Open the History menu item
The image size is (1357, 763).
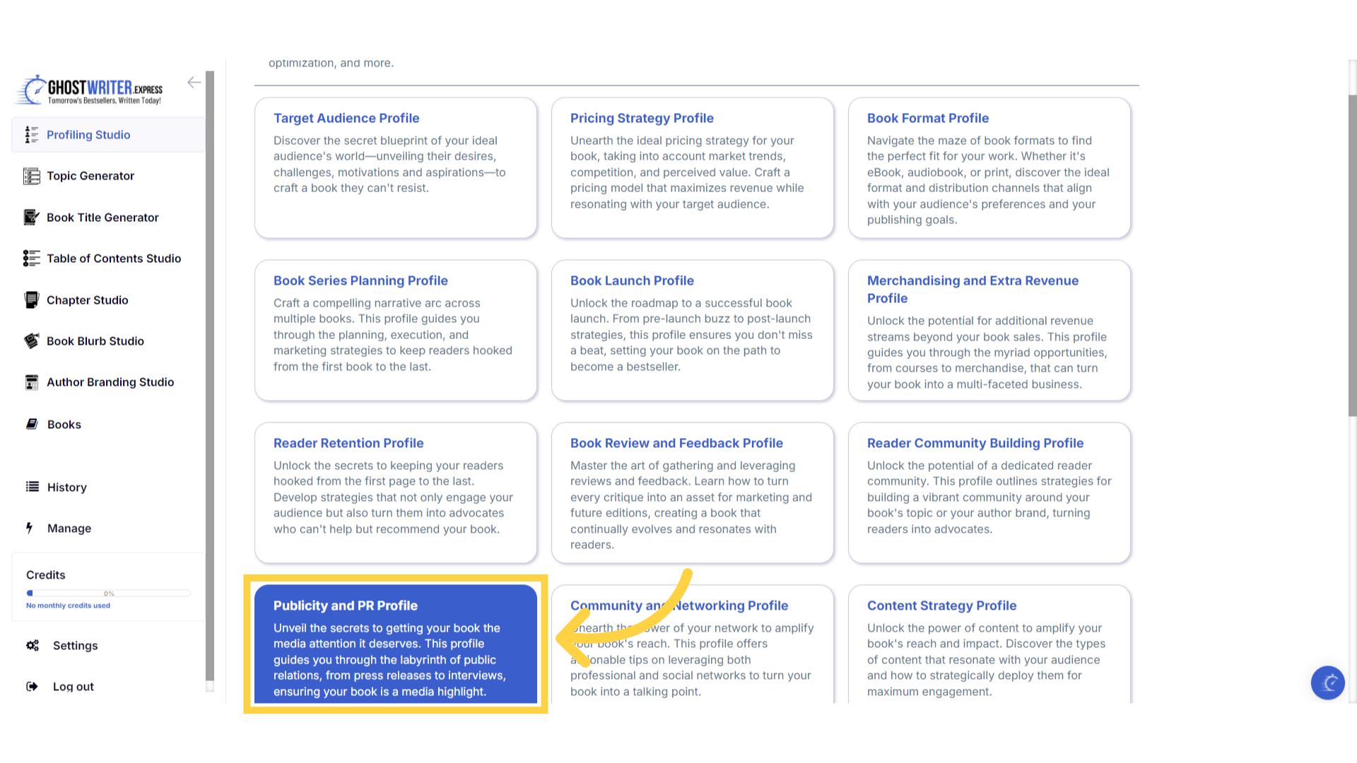[x=66, y=487]
